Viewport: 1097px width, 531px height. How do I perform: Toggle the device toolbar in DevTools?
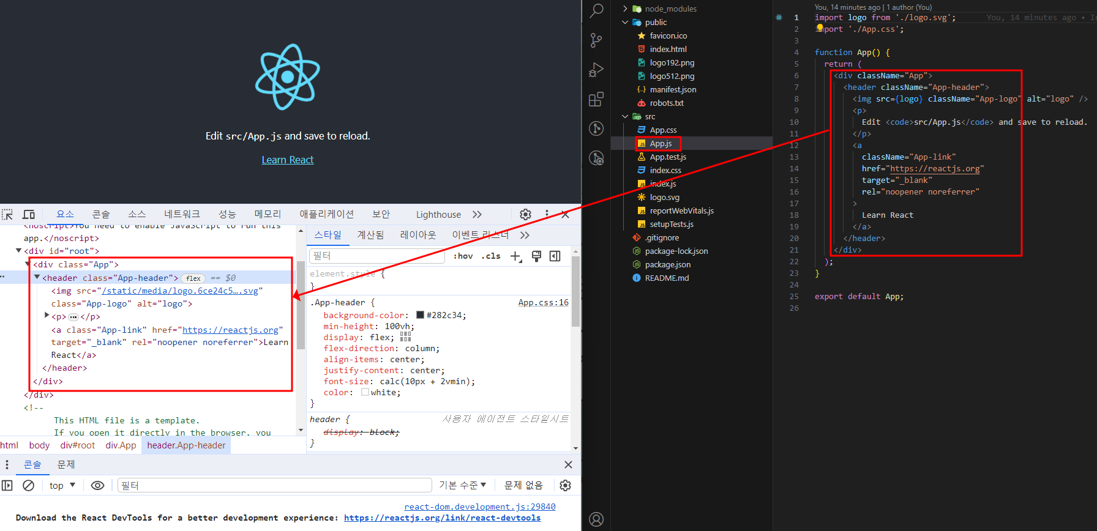(29, 214)
